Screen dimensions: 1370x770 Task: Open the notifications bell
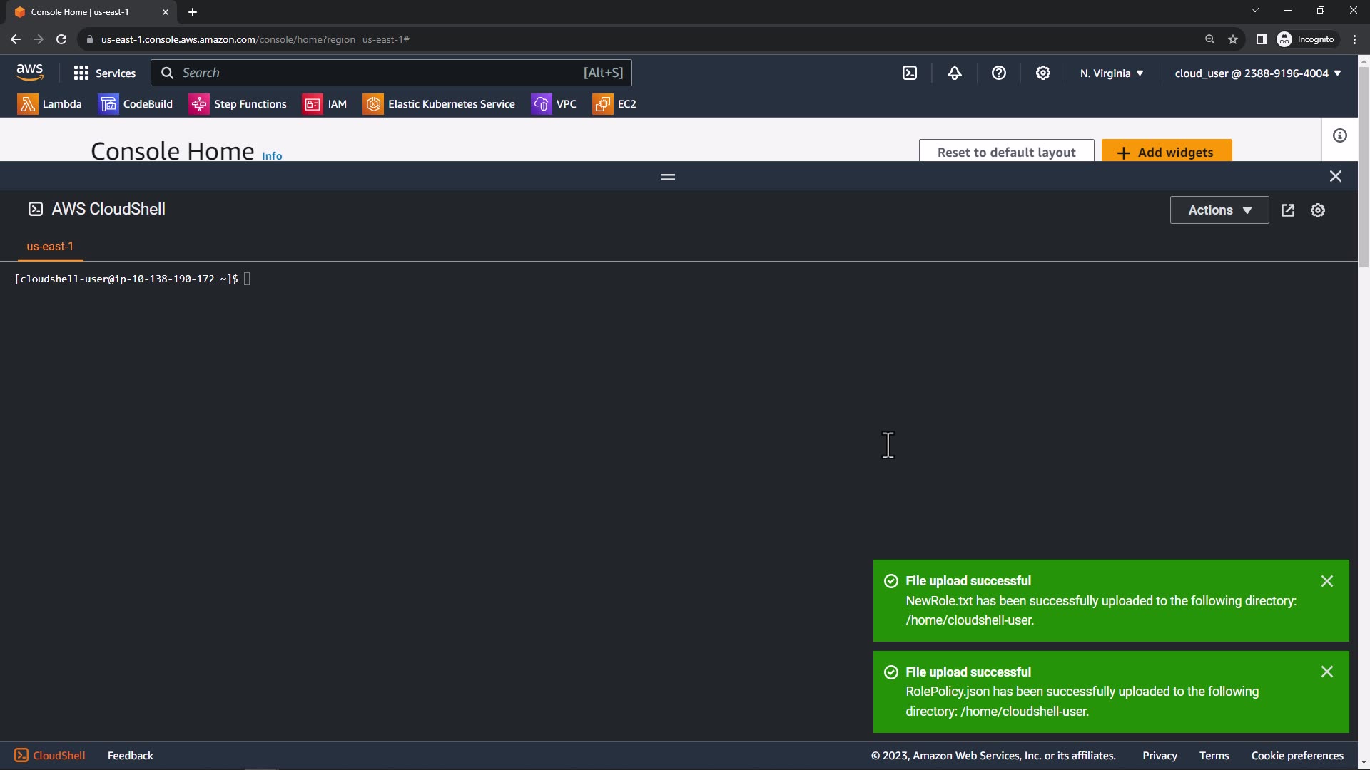(x=954, y=73)
